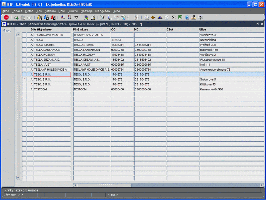
Task: Click the print setup icon
Action: coord(93,17)
